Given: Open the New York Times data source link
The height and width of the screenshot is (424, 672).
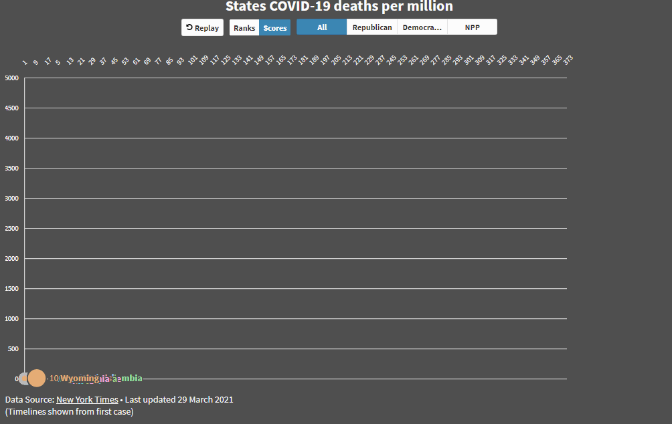Looking at the screenshot, I should click(x=87, y=399).
